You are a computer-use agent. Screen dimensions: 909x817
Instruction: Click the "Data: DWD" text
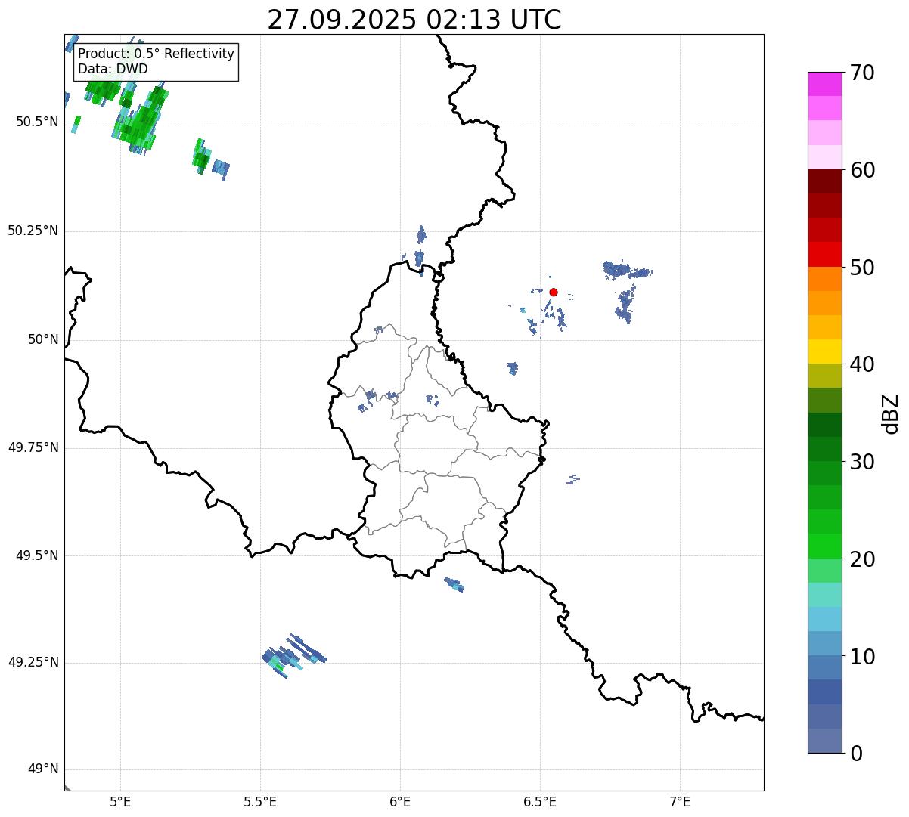[x=113, y=69]
